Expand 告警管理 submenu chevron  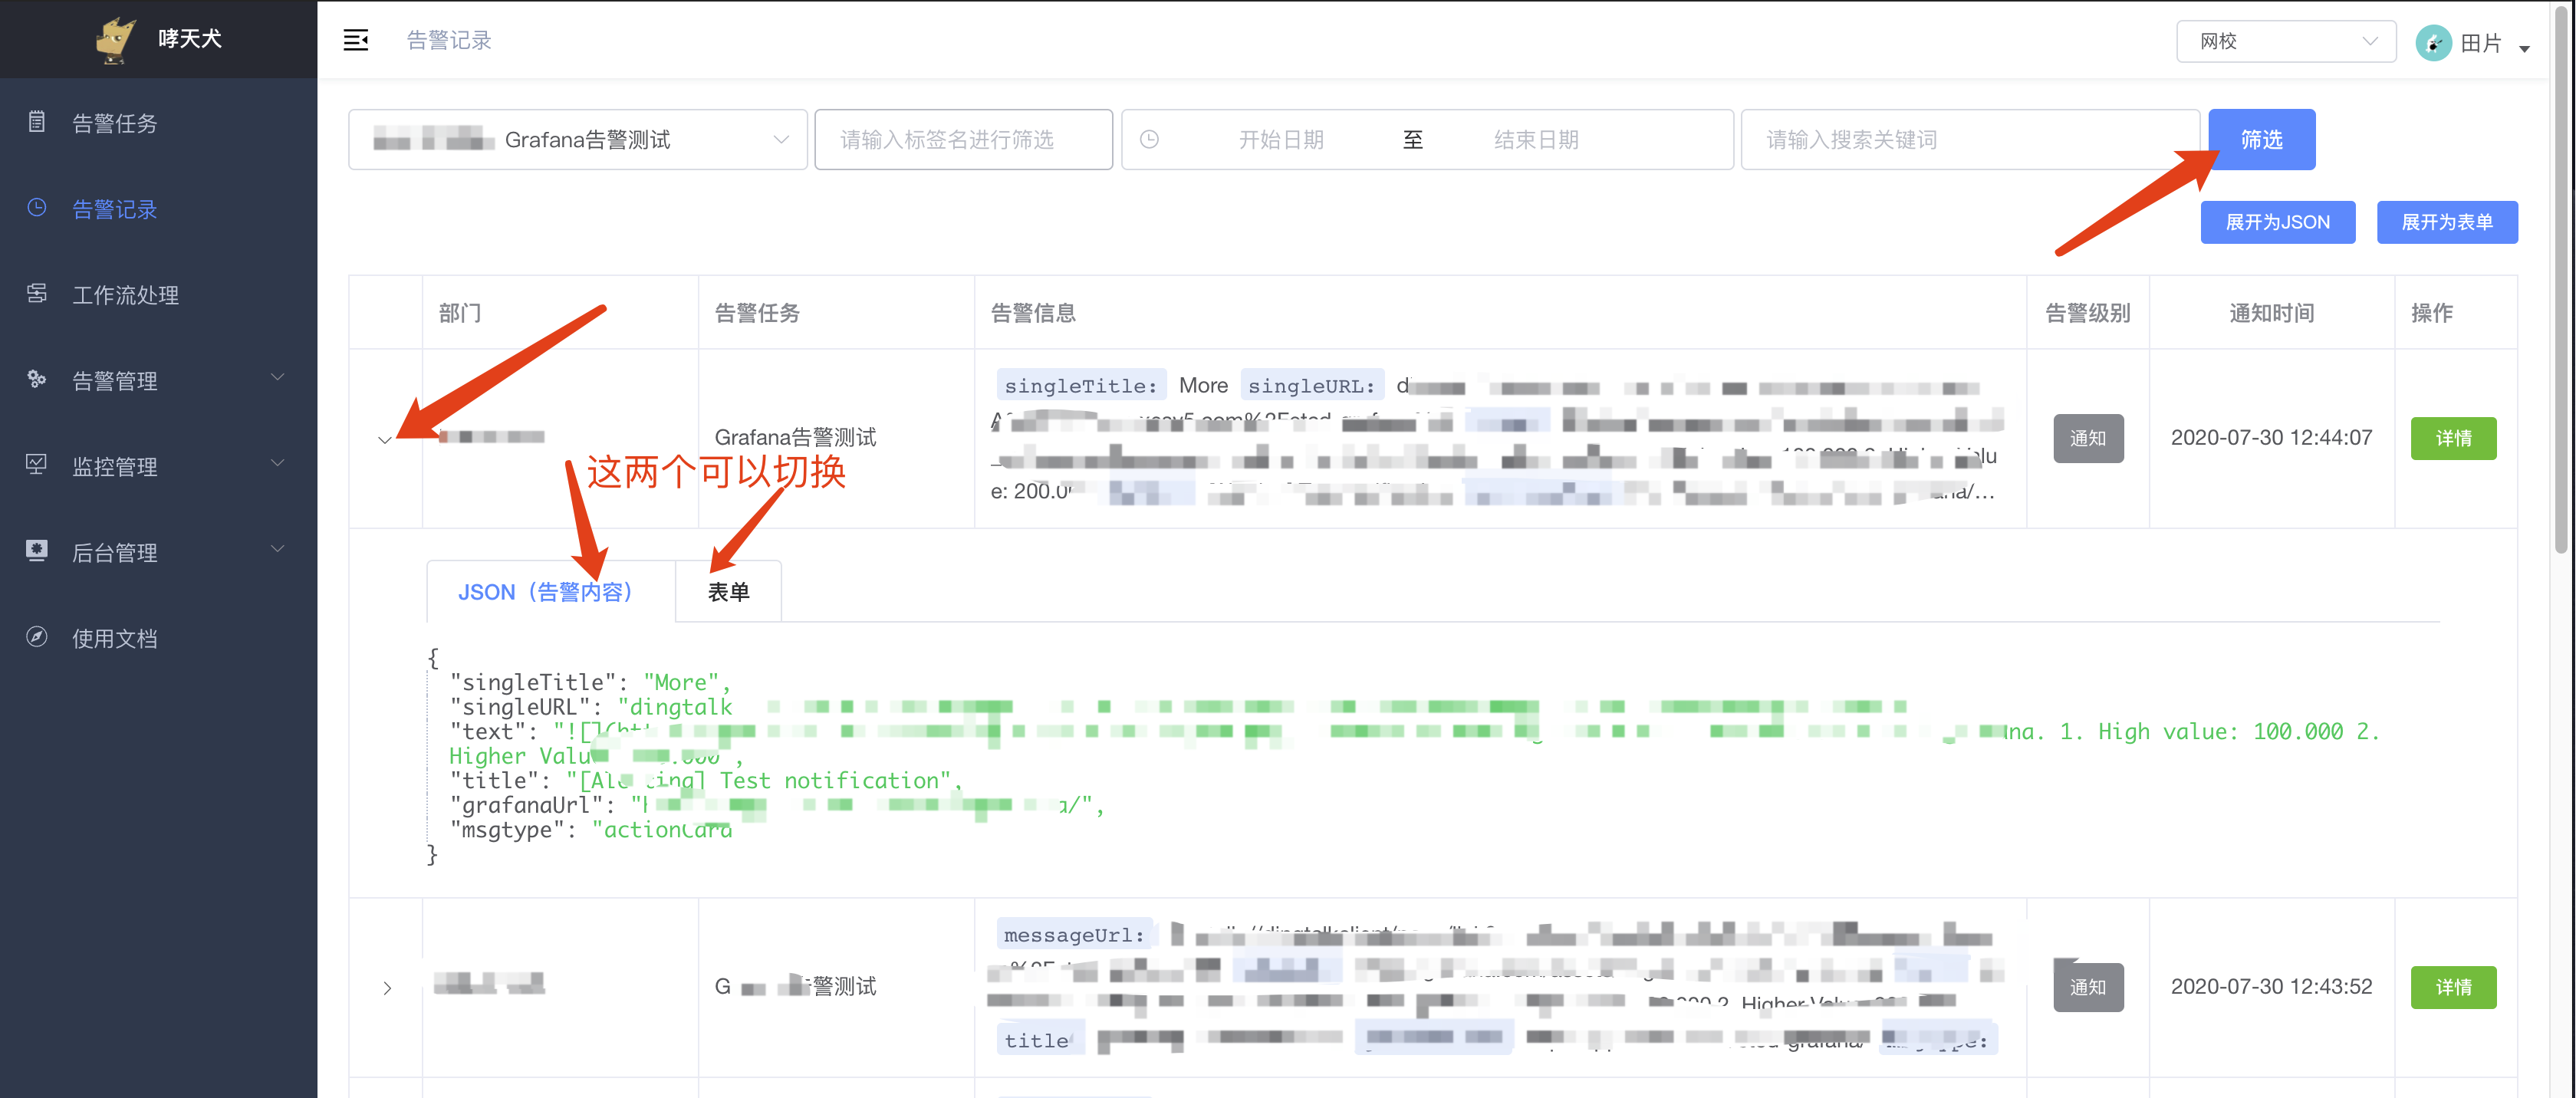point(278,378)
